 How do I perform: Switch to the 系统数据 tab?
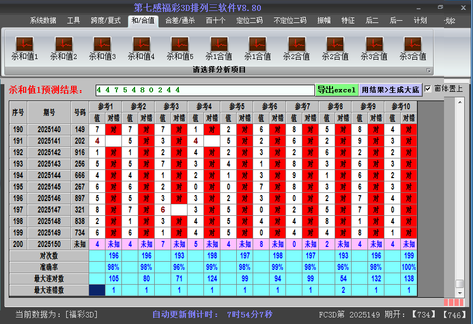[43, 21]
